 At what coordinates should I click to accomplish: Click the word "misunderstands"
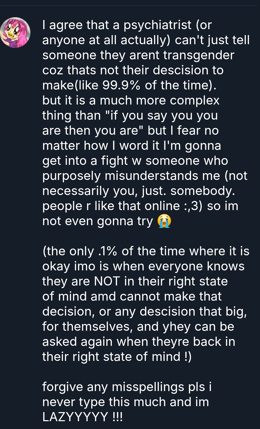(x=151, y=176)
